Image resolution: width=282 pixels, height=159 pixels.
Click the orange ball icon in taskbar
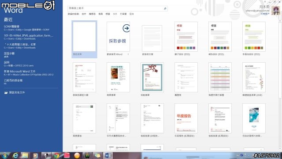(x=77, y=155)
